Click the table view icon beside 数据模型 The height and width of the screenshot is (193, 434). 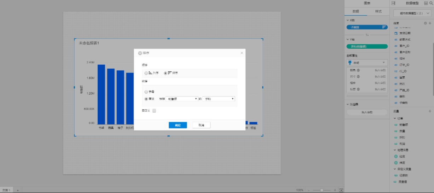(426, 3)
